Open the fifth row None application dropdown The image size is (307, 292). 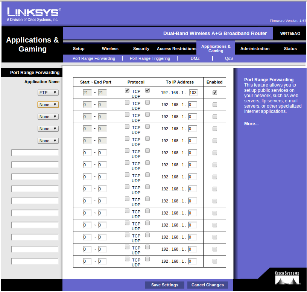click(x=48, y=141)
